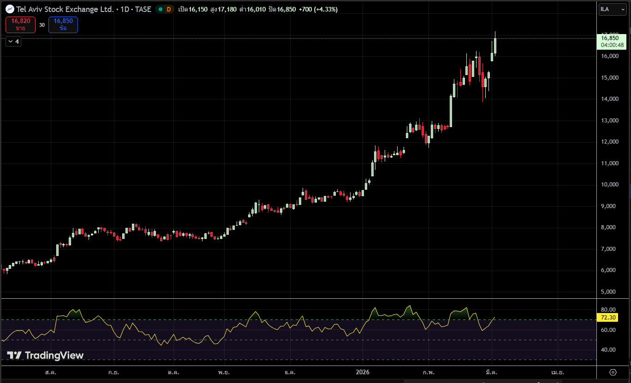Click the 80.00 RSI scale label

coord(609,310)
